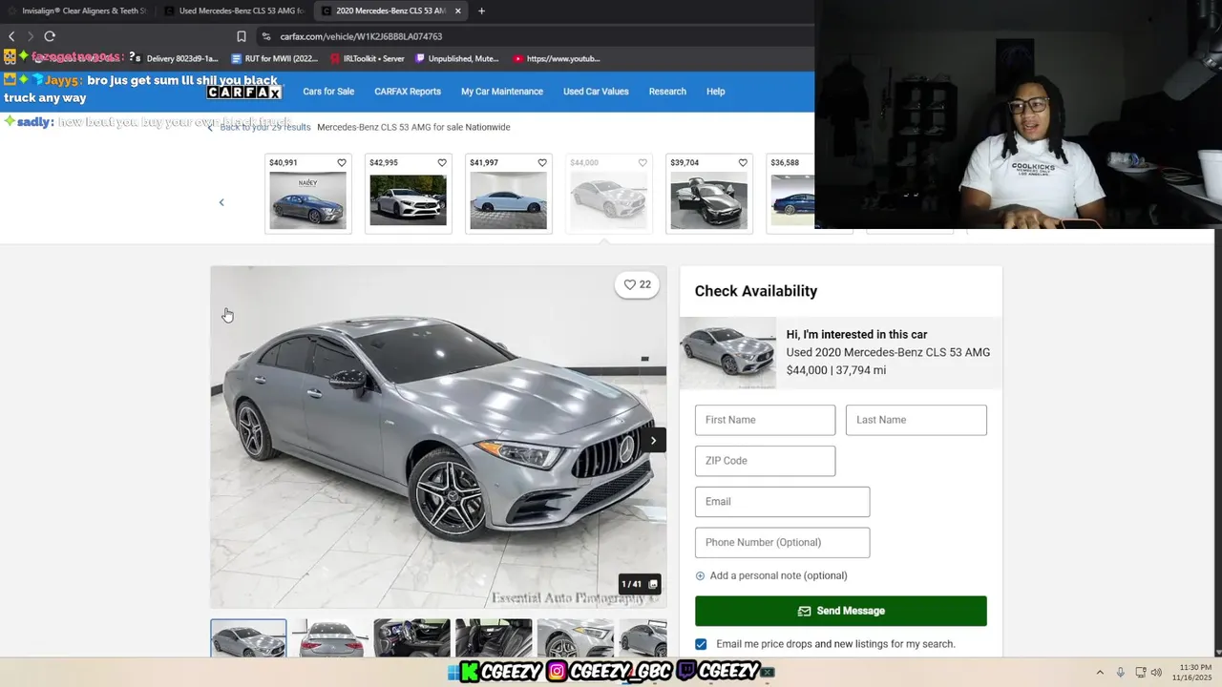Open the $36,588 listing card
The image size is (1222, 687).
(790, 194)
